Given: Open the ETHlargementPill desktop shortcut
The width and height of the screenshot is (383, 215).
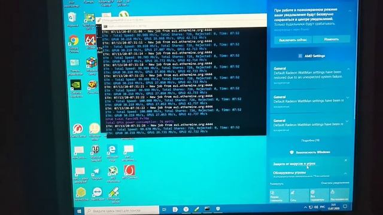Looking at the screenshot, I should click(114, 195).
